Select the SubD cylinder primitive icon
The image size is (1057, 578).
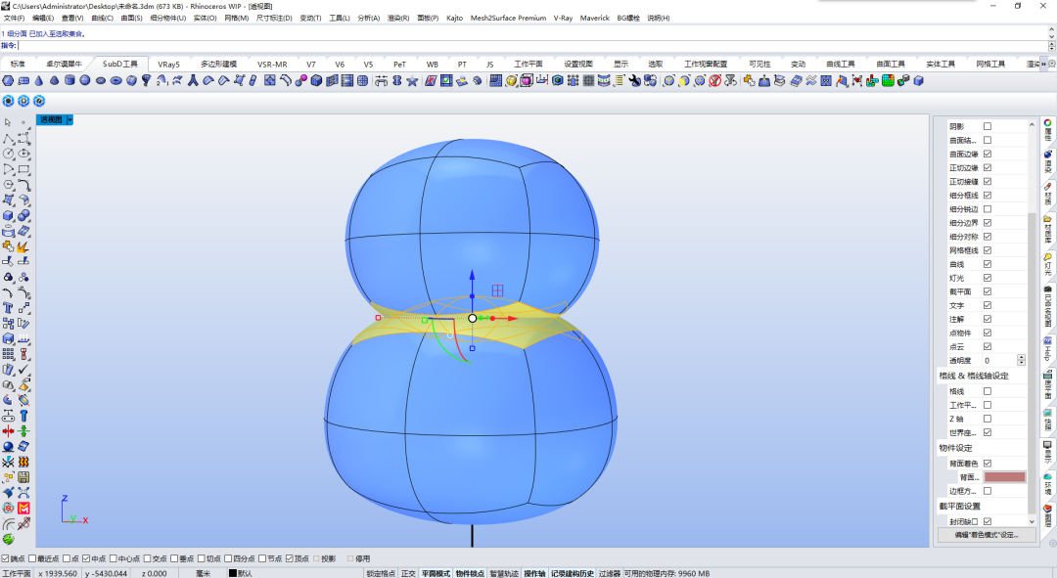point(69,80)
